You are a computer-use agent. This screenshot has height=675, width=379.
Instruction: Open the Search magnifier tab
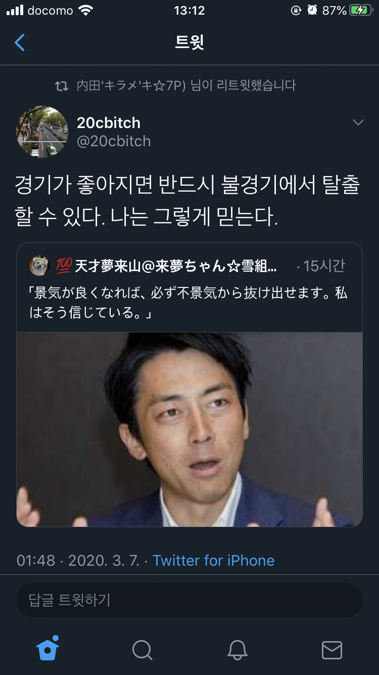pyautogui.click(x=143, y=650)
